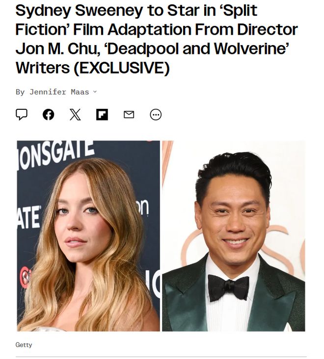Click the Lionsgate backdrop logo in left photo
Screen dimensions: 324x359
pos(56,154)
